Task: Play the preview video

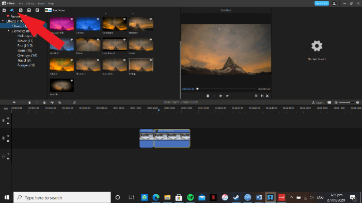Action: pos(221,96)
